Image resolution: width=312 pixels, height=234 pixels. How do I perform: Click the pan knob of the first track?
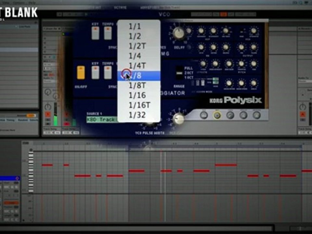pos(48,107)
